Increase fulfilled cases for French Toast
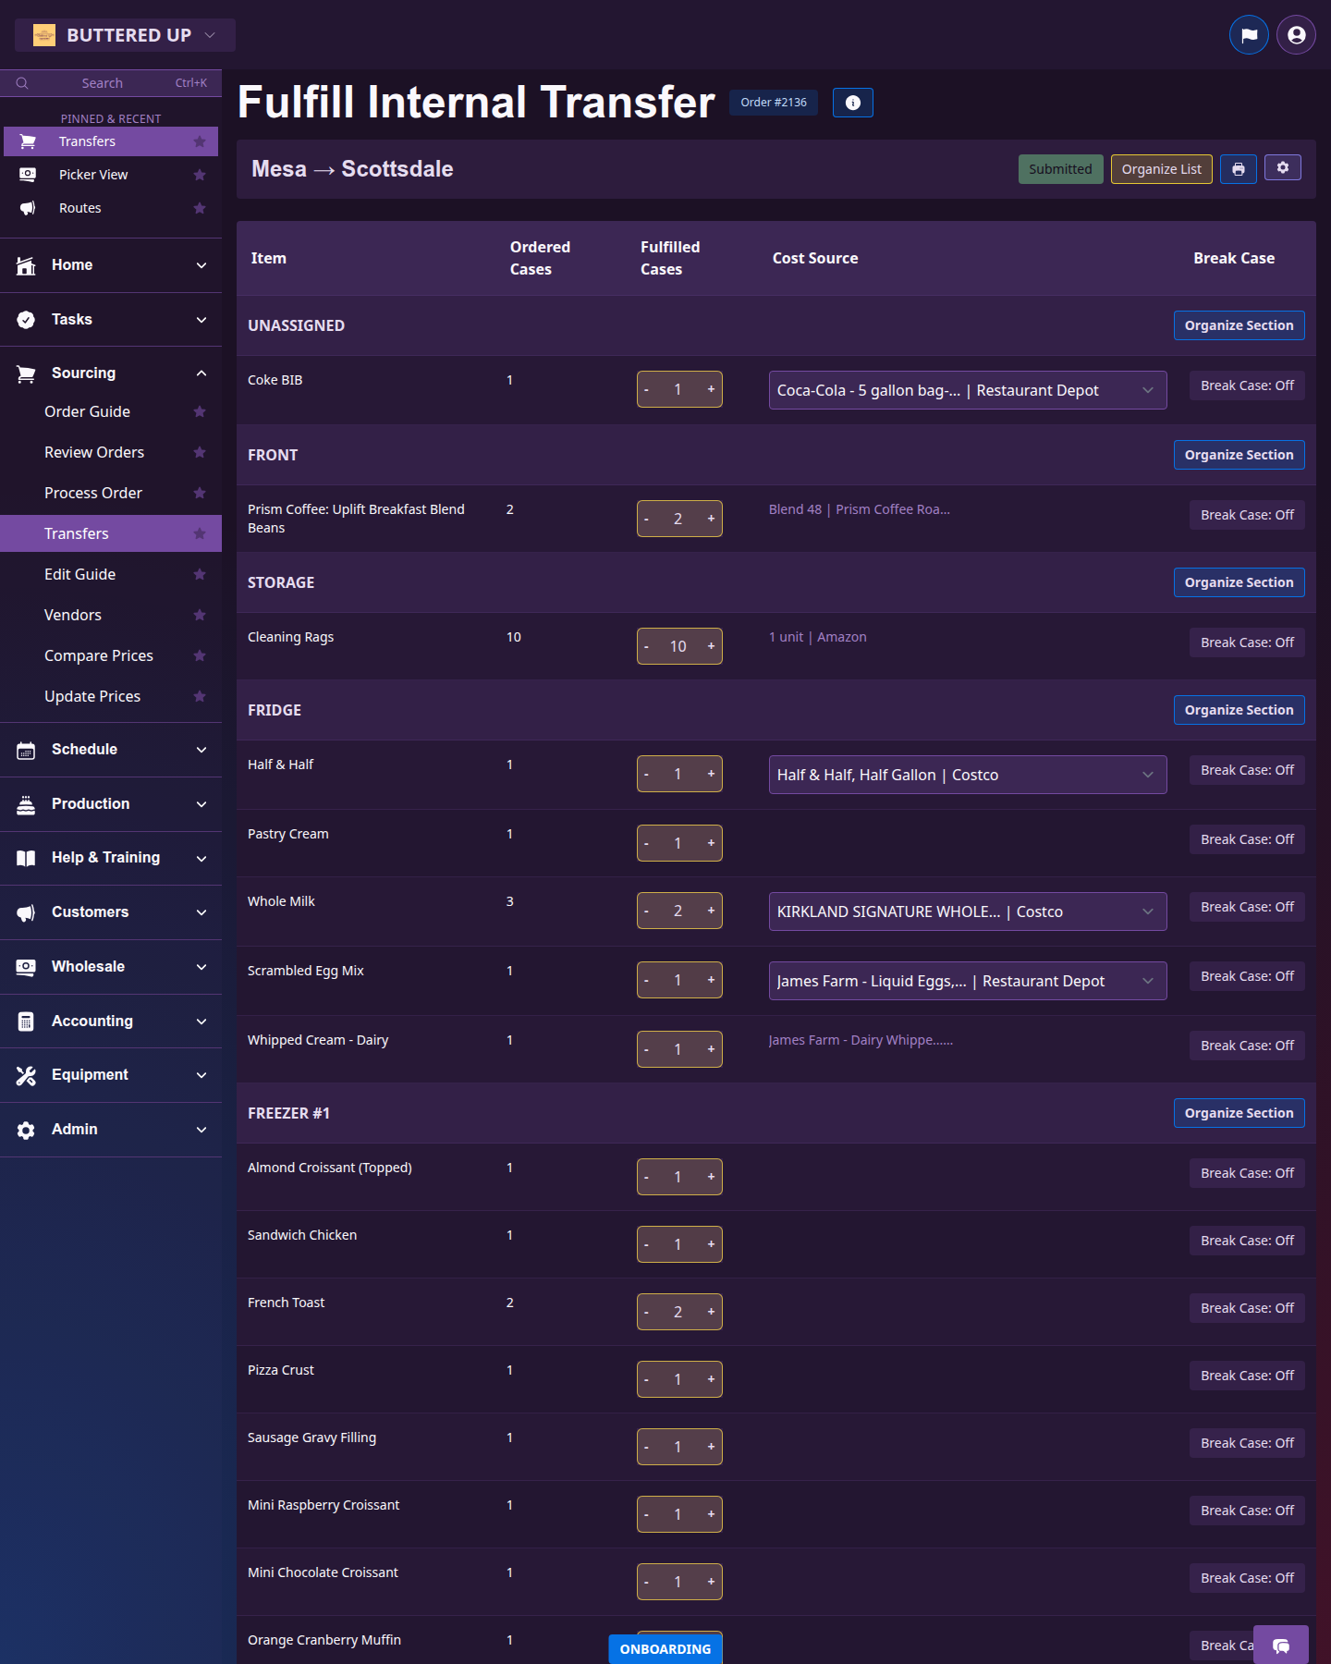This screenshot has height=1664, width=1331. [x=711, y=1312]
